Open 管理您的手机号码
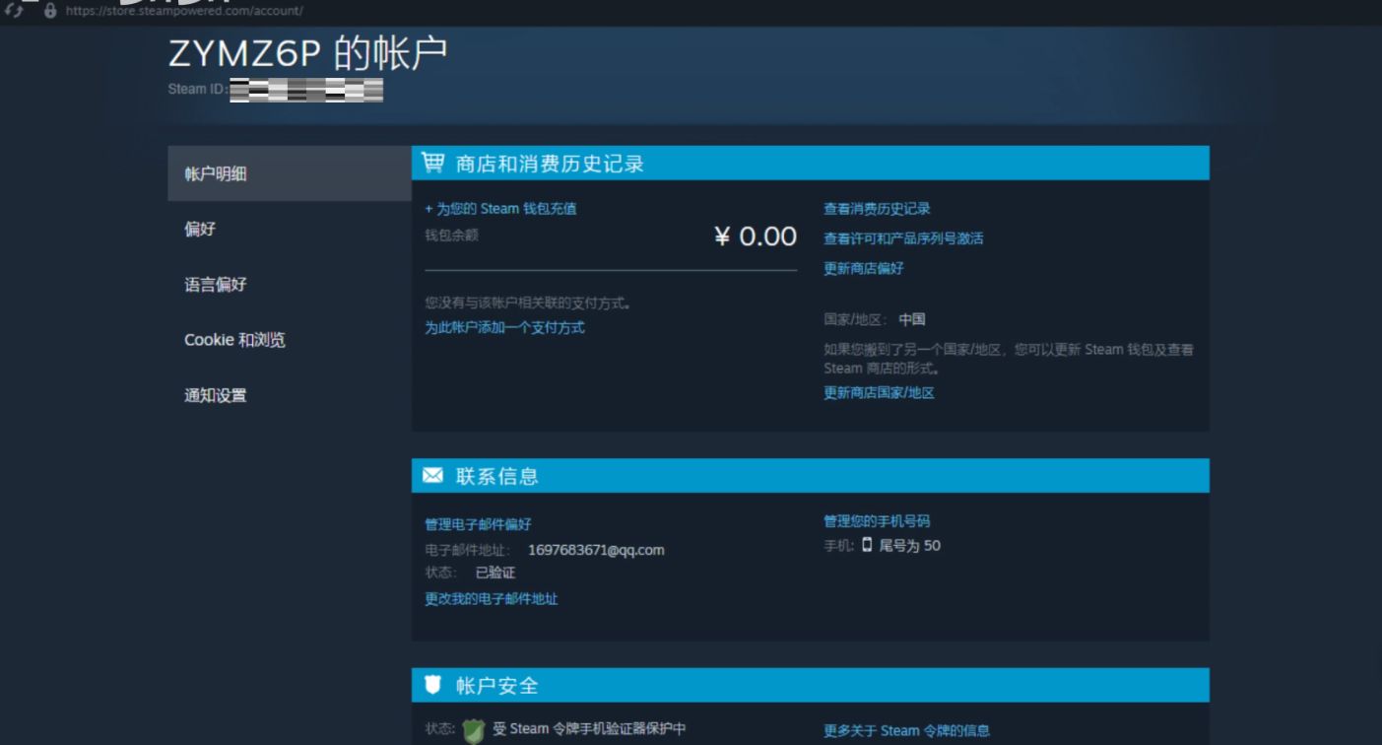 tap(875, 521)
